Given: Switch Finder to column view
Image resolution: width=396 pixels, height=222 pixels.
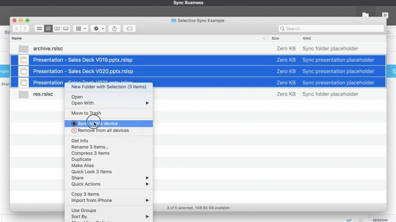Looking at the screenshot, I should point(57,28).
